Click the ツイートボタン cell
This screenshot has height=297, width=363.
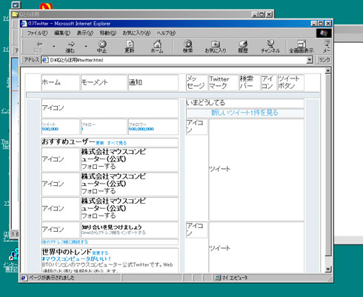click(290, 82)
